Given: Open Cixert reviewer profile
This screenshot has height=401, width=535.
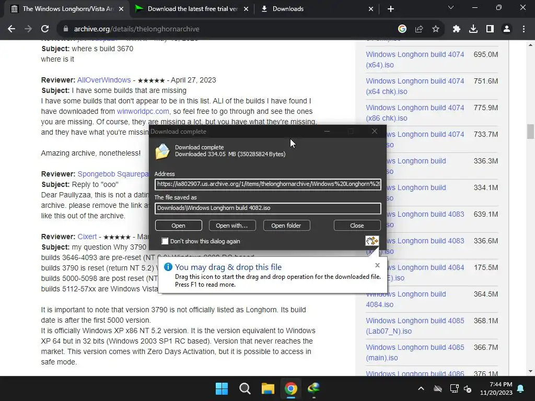Looking at the screenshot, I should click(x=87, y=237).
